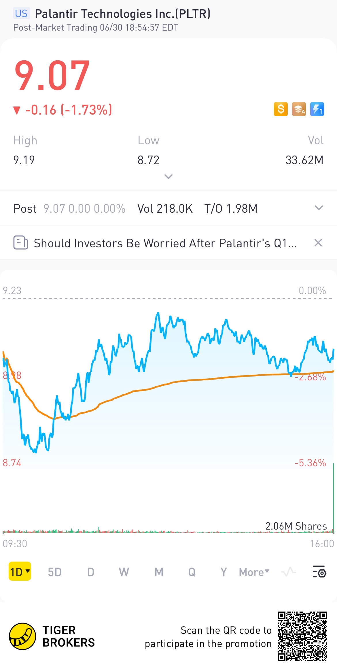Tap the promotion QR code
Image resolution: width=337 pixels, height=671 pixels.
(302, 636)
